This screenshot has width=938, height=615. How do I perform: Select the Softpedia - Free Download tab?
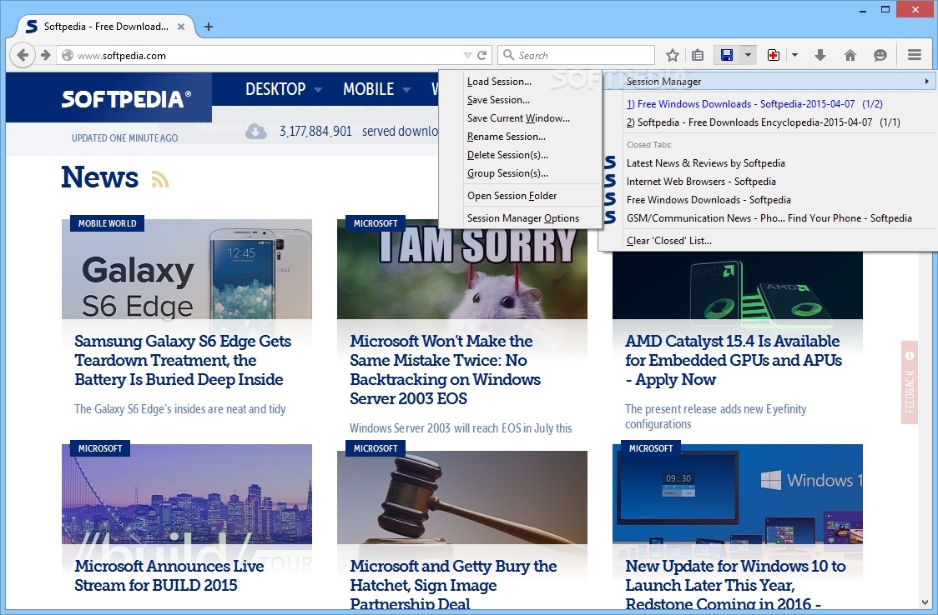tap(106, 27)
